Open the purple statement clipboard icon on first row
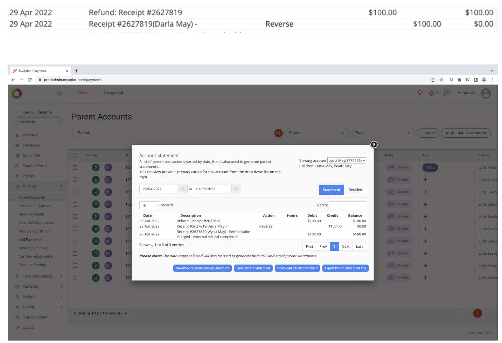 tap(108, 167)
